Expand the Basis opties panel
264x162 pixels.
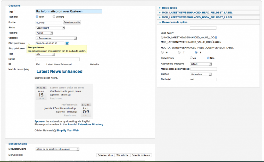tap(169, 8)
